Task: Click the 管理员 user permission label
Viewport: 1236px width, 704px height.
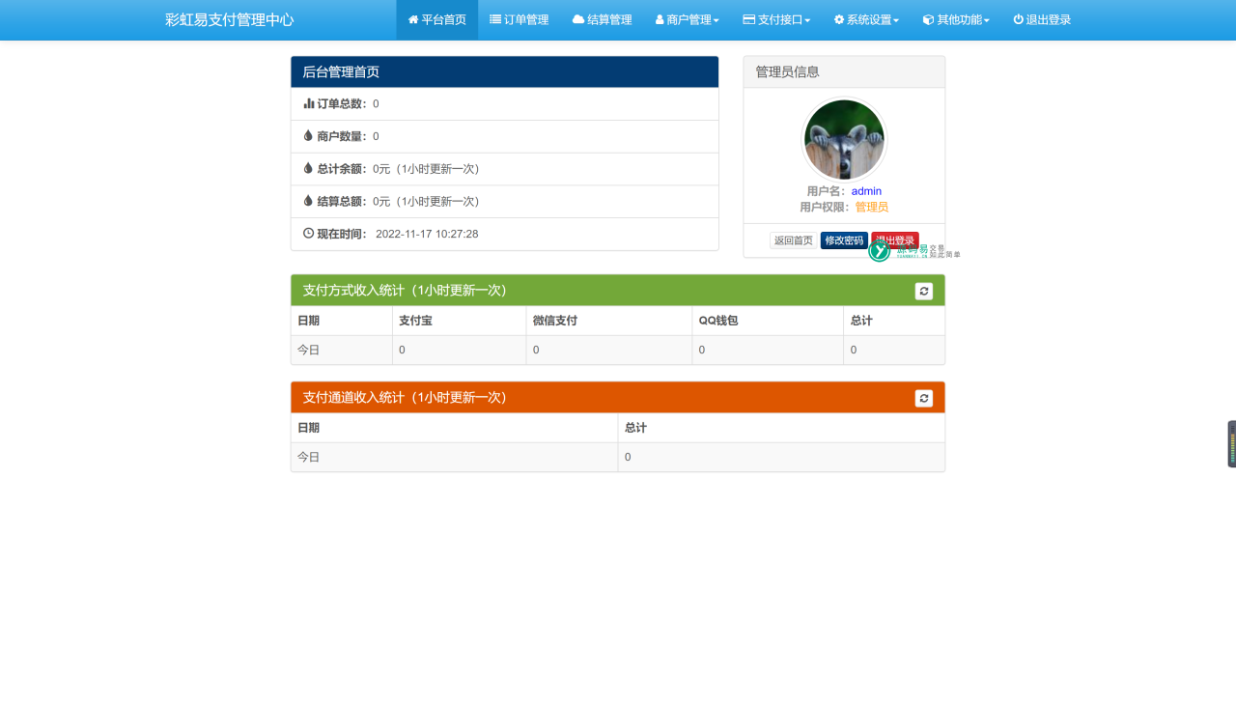Action: 871,207
